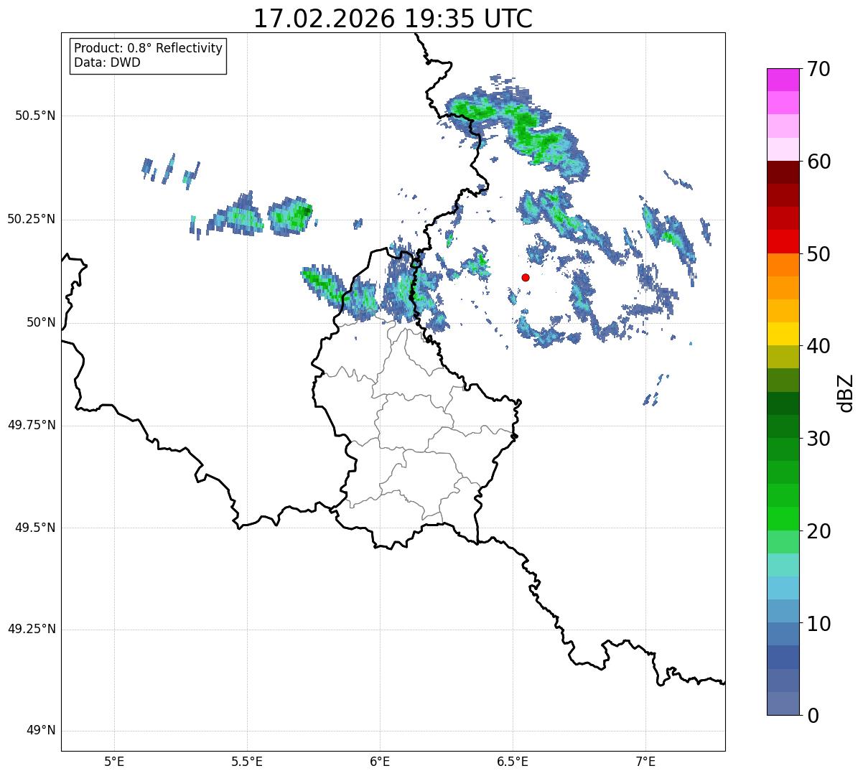
Task: Click the lowest slate-blue colorbar segment
Action: [x=783, y=703]
